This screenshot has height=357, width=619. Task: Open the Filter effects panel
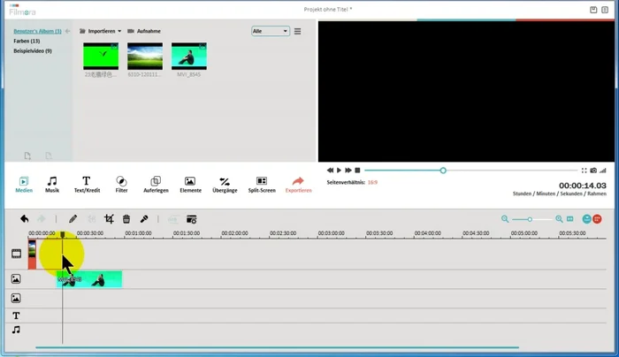pos(121,184)
